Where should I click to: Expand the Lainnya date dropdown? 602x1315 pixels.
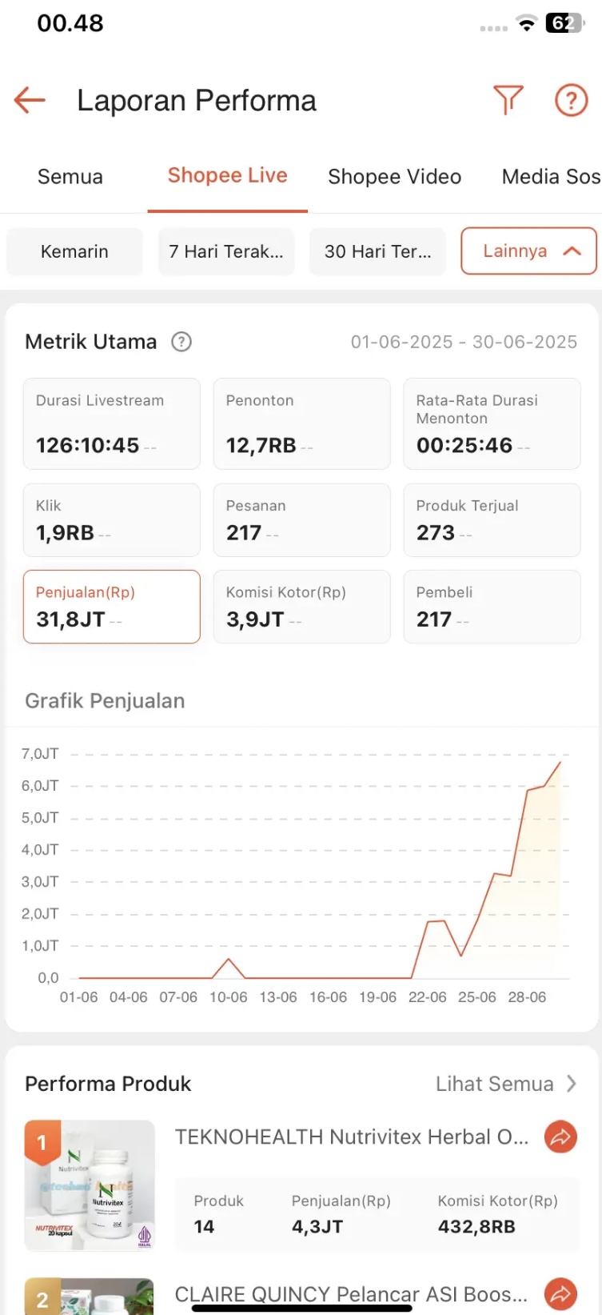pyautogui.click(x=528, y=251)
